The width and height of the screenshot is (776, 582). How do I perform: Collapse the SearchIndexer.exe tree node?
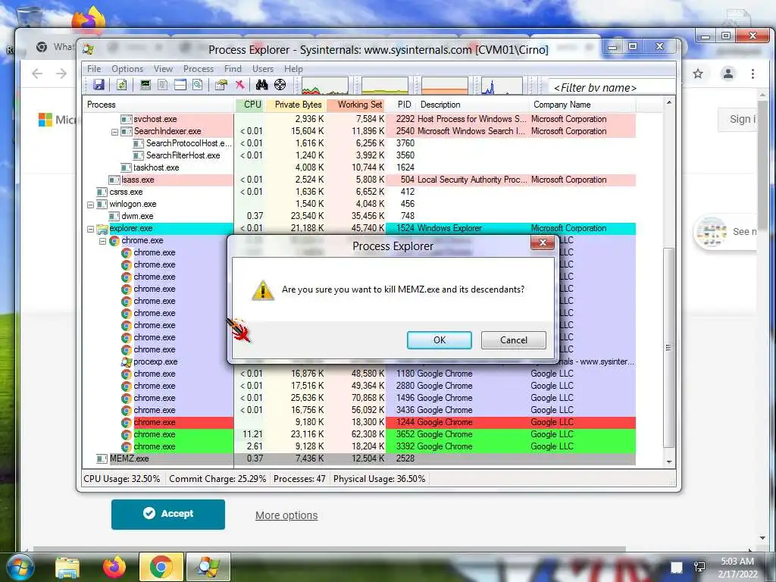[114, 132]
